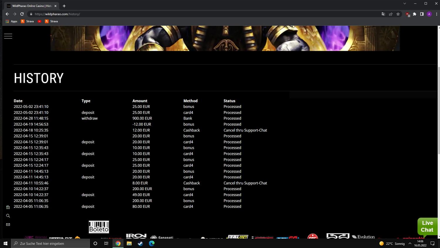Open the hamburger menu on the left
Viewport: 440px width, 248px height.
click(x=8, y=36)
